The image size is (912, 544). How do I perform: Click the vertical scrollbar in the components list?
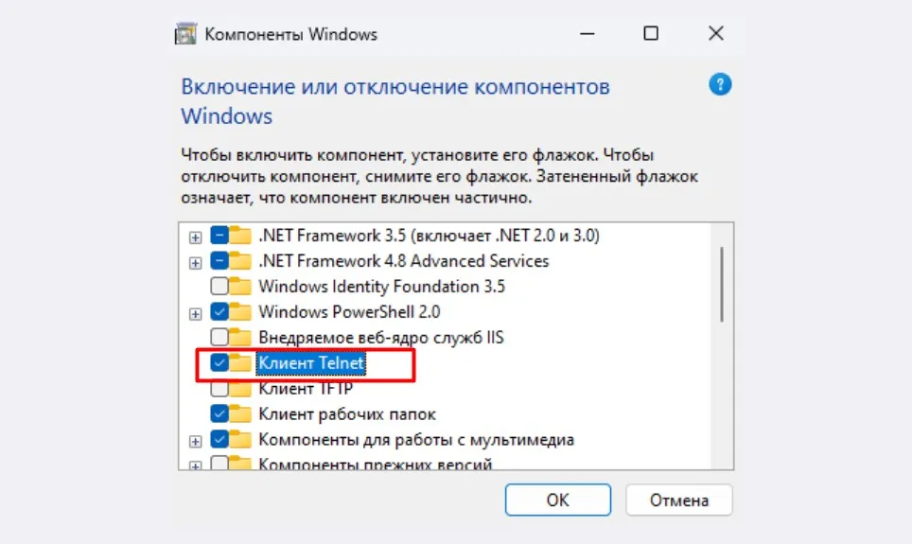pos(722,346)
